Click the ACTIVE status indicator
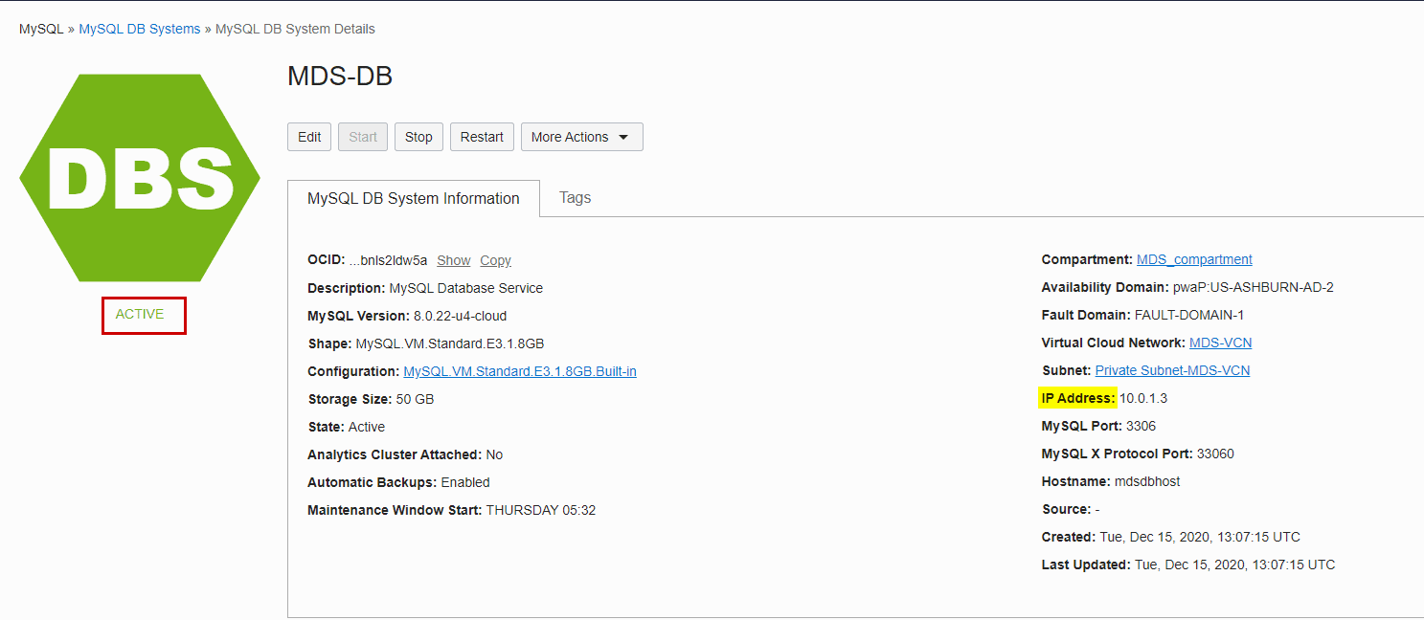The height and width of the screenshot is (620, 1424). (x=143, y=314)
